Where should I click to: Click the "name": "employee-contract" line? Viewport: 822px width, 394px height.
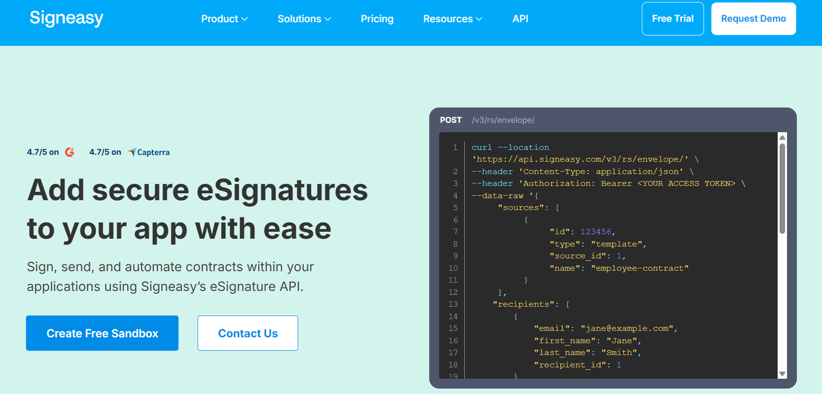click(619, 268)
